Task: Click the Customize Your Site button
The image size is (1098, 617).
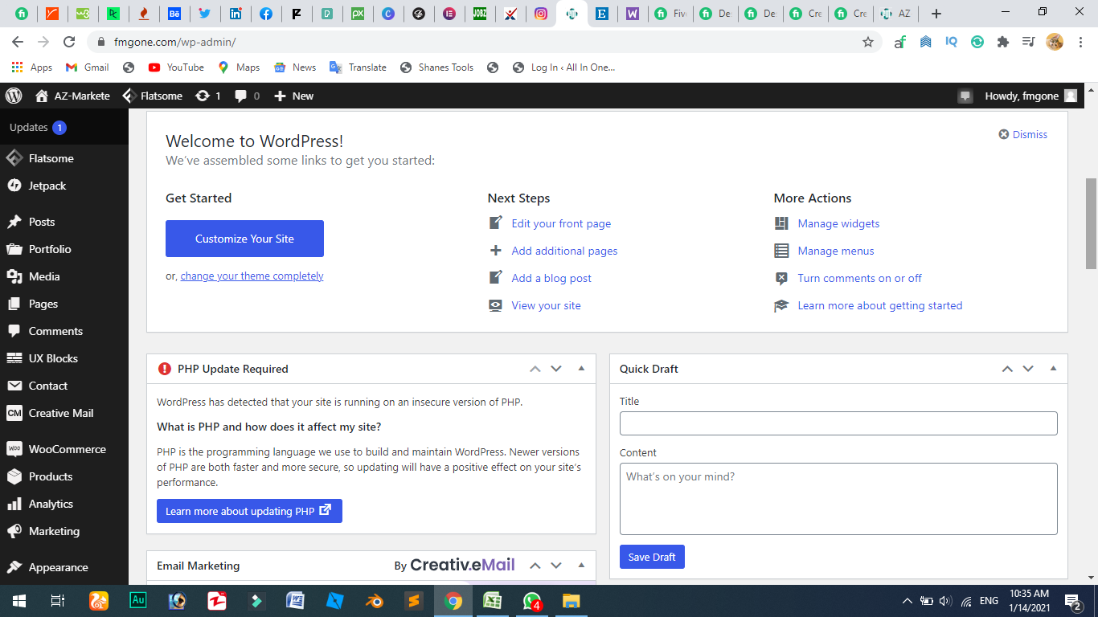Action: [244, 239]
